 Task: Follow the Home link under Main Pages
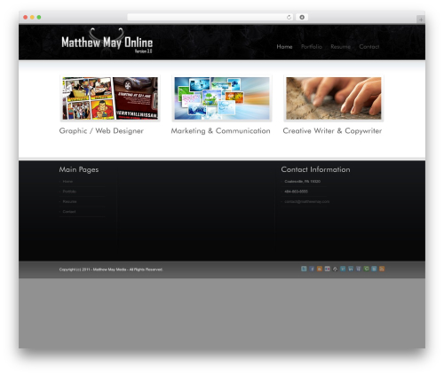pos(67,182)
